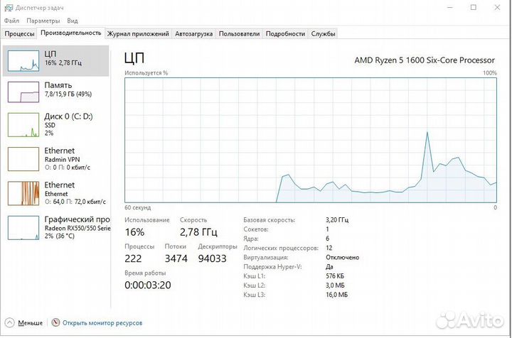Screen dimensions: 512x338
Task: Select the ЦП mini graph thumbnail
Action: (23, 60)
